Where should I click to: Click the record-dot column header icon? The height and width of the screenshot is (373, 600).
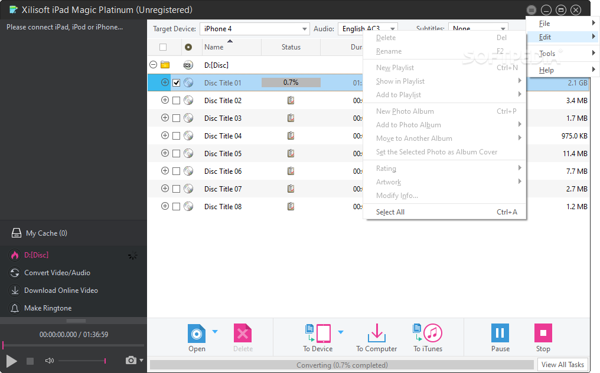pyautogui.click(x=188, y=47)
